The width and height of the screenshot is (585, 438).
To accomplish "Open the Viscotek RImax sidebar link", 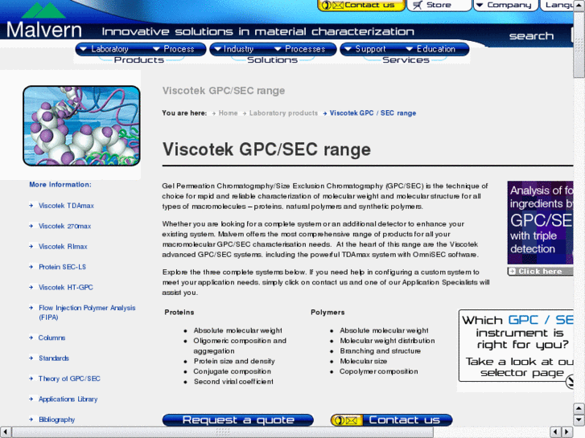I will click(63, 247).
